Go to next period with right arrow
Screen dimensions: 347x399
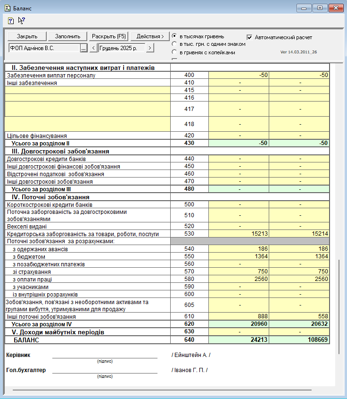click(150, 48)
